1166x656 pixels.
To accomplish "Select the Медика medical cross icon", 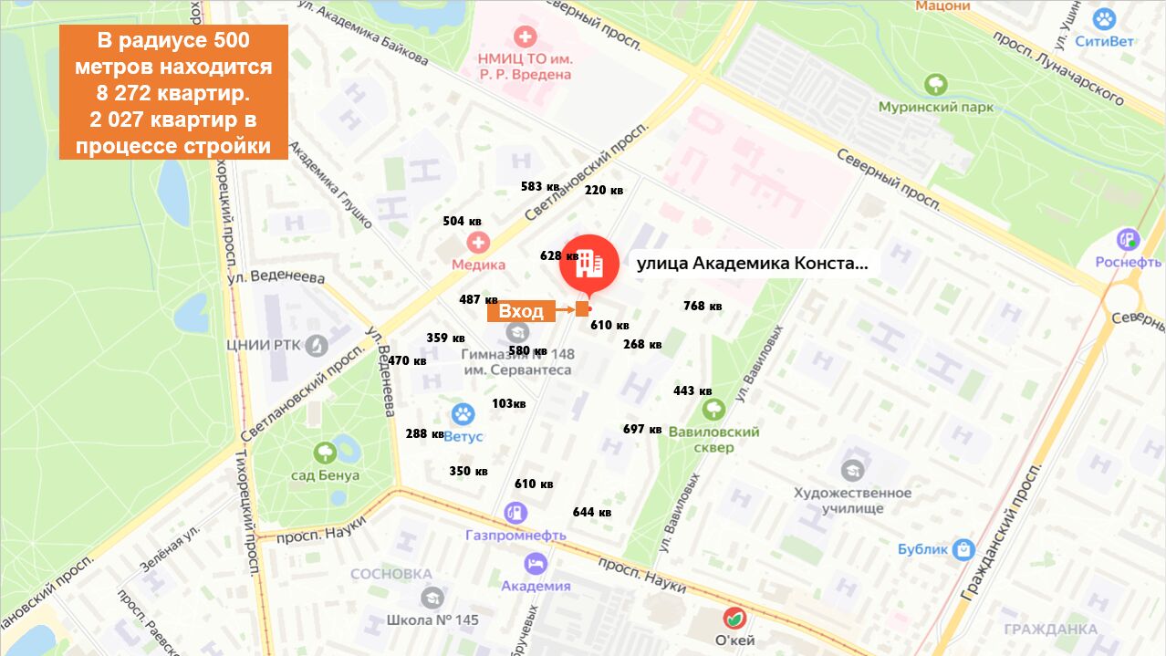I will (478, 243).
